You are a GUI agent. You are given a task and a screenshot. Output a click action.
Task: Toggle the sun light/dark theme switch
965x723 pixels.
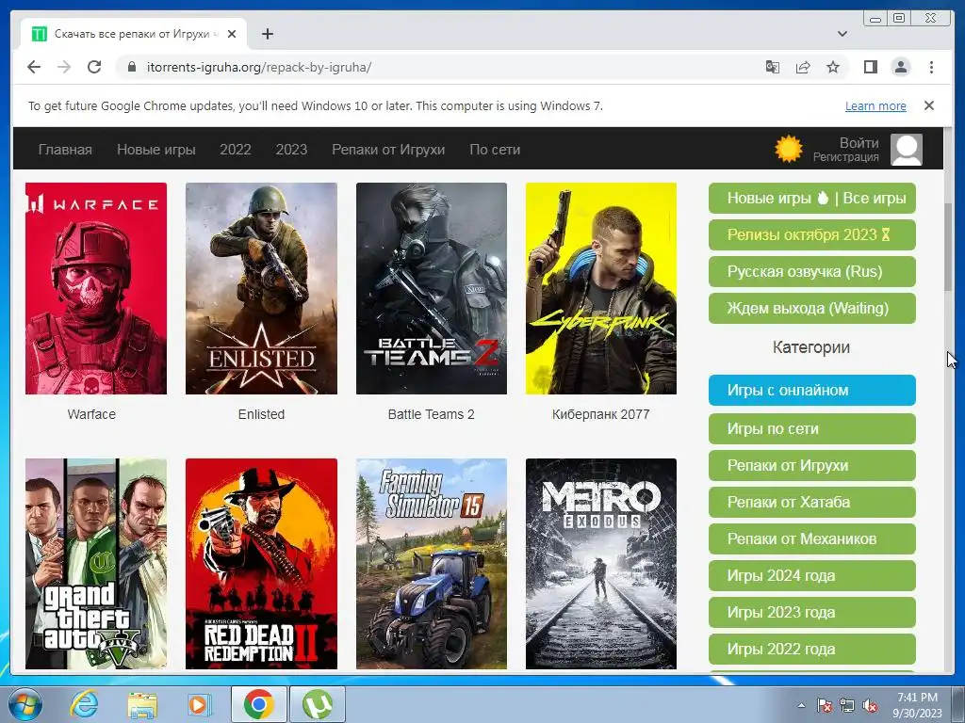click(x=789, y=149)
